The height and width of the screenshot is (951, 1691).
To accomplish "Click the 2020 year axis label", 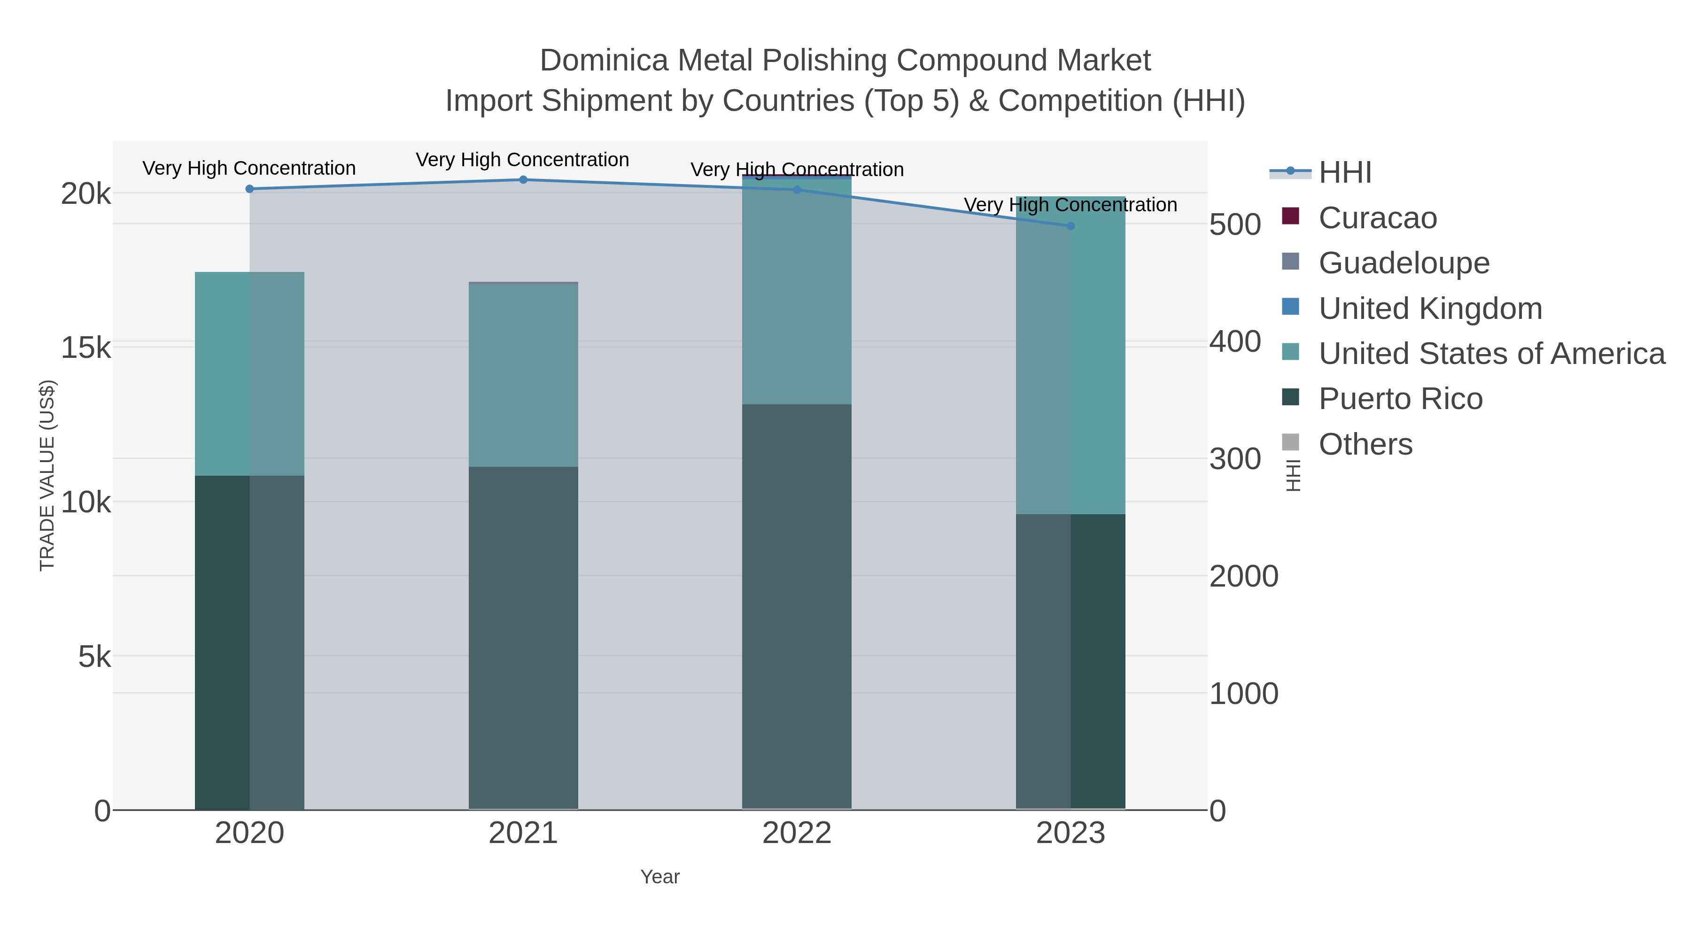I will pyautogui.click(x=249, y=834).
